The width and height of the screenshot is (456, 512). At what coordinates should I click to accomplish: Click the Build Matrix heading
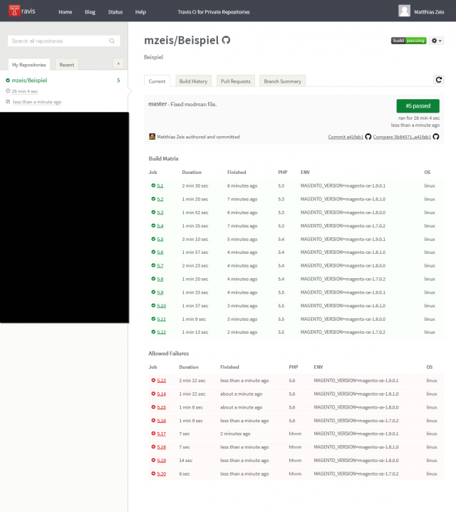(163, 158)
